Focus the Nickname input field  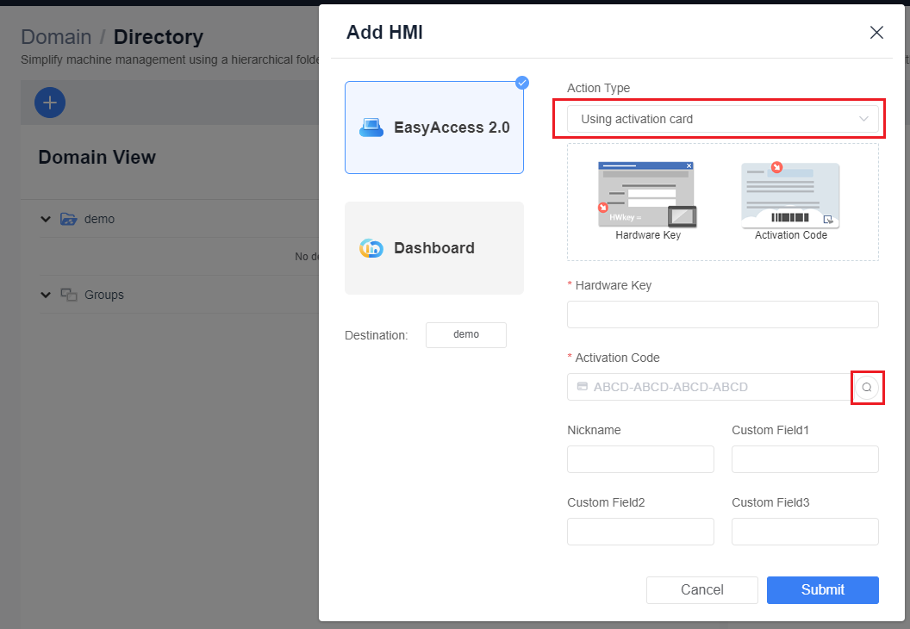pos(640,459)
